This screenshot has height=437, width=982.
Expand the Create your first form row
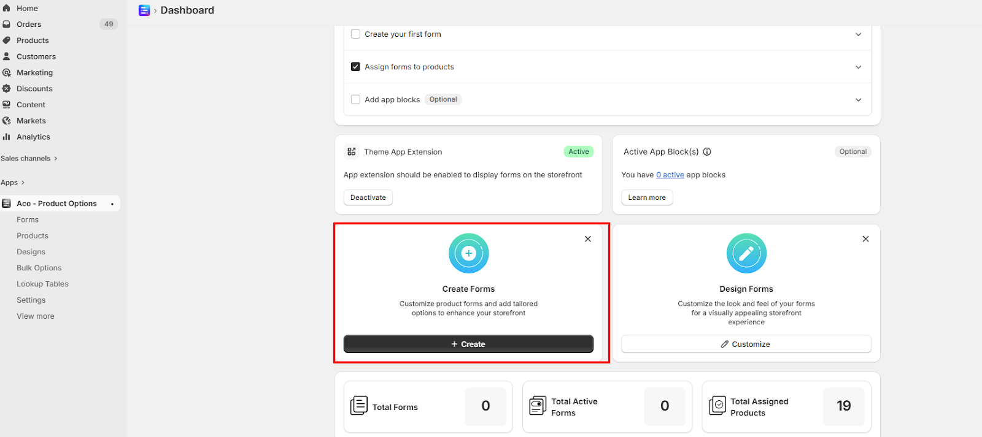click(858, 34)
